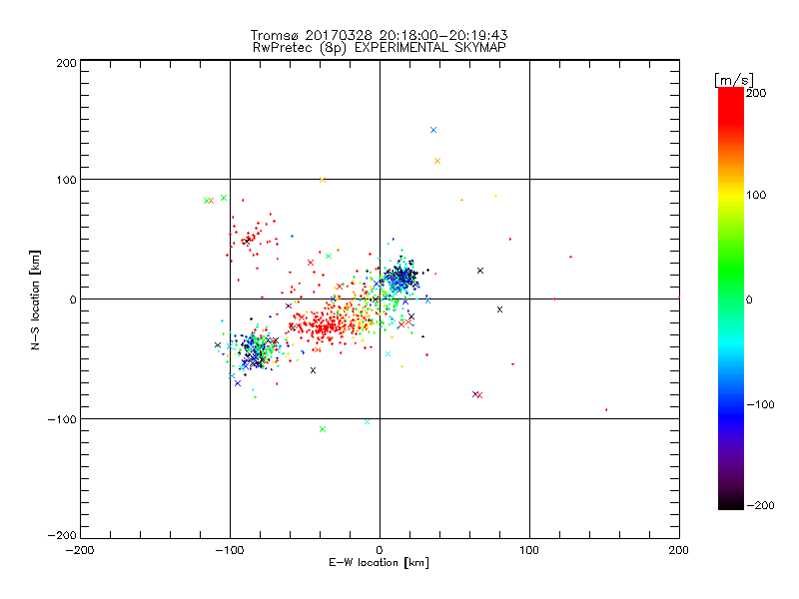The image size is (799, 599).
Task: Click the lone blue X marker above the 100 km line
Action: pyautogui.click(x=433, y=130)
